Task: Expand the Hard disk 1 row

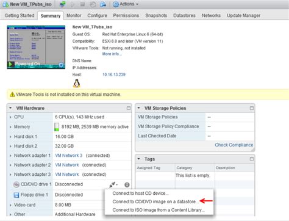Action: pos(10,137)
